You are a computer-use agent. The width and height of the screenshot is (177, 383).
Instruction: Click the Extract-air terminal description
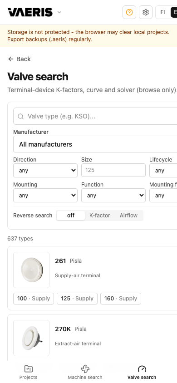[x=78, y=344]
